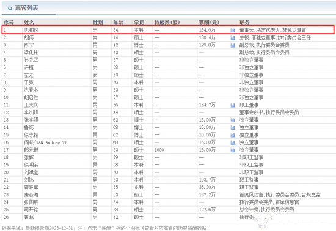Open salary history chart icon for 王大庆
Image resolution: width=336 pixels, height=231 pixels.
233,105
